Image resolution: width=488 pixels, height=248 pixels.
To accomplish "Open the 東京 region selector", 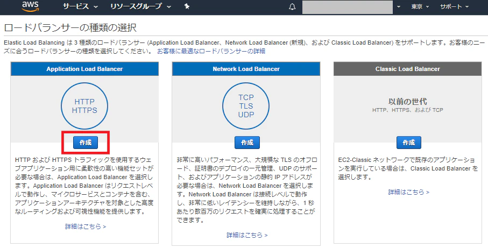I will 420,6.
